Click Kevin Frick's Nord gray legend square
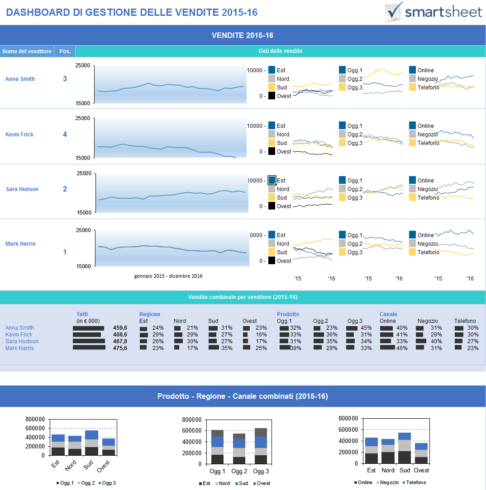486x490 pixels. (x=272, y=134)
